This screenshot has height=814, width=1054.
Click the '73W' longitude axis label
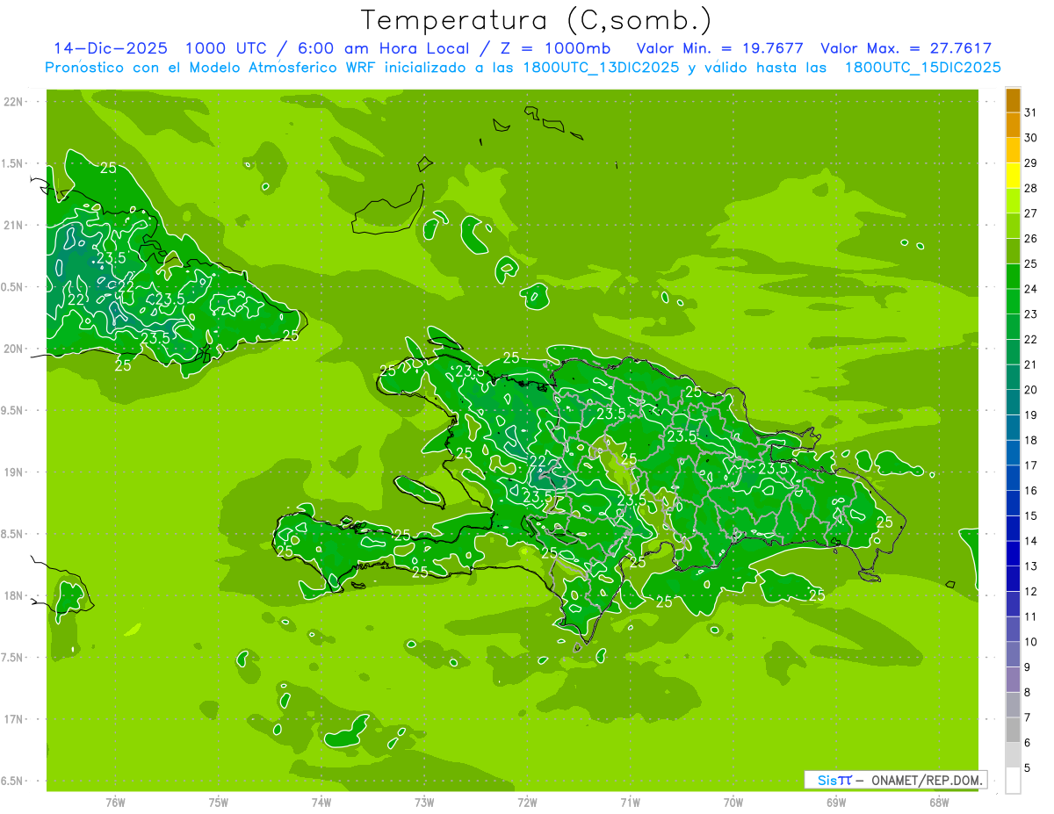coord(424,803)
